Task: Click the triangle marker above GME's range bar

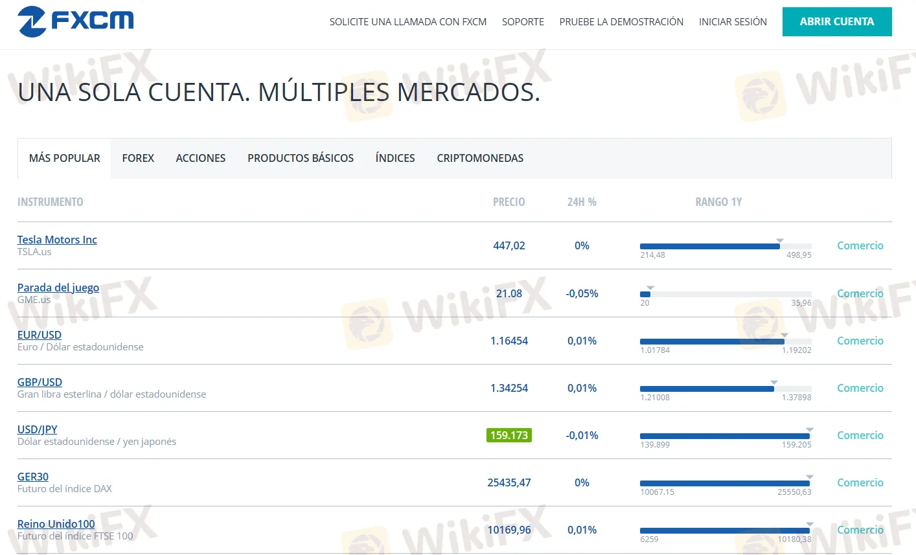Action: point(650,287)
